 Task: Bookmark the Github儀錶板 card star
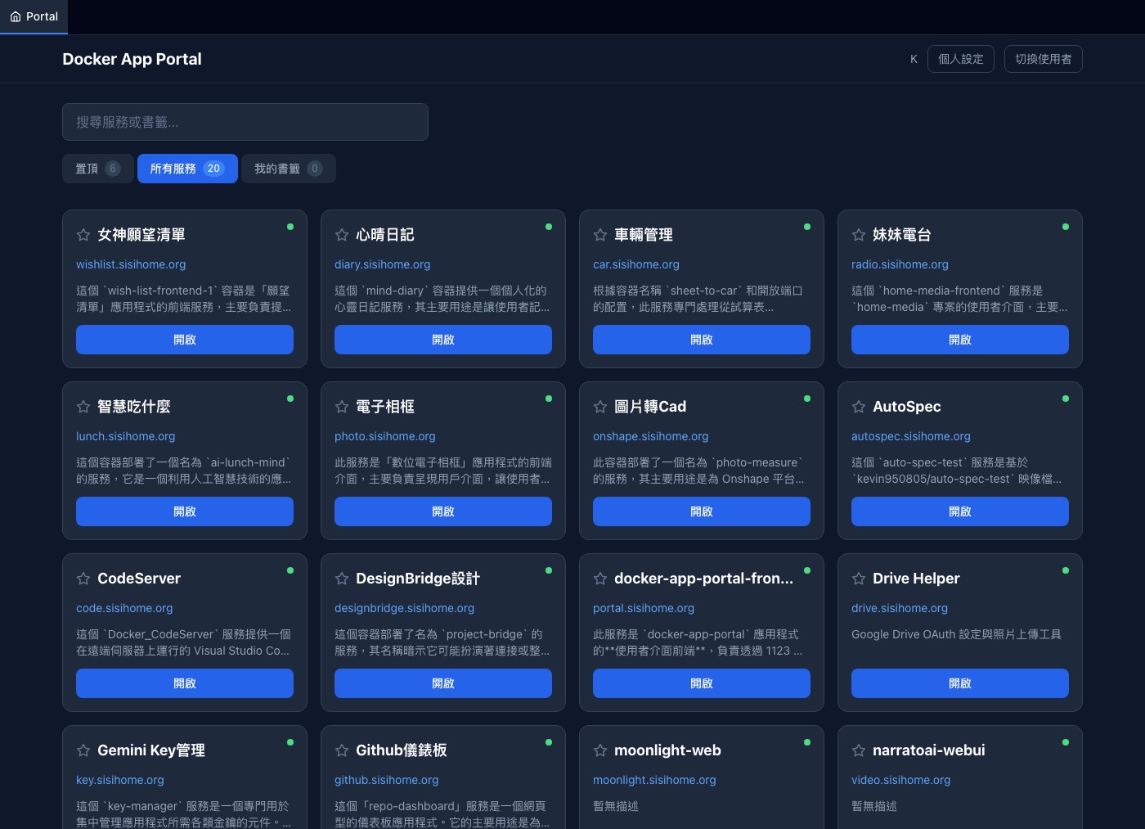click(342, 750)
